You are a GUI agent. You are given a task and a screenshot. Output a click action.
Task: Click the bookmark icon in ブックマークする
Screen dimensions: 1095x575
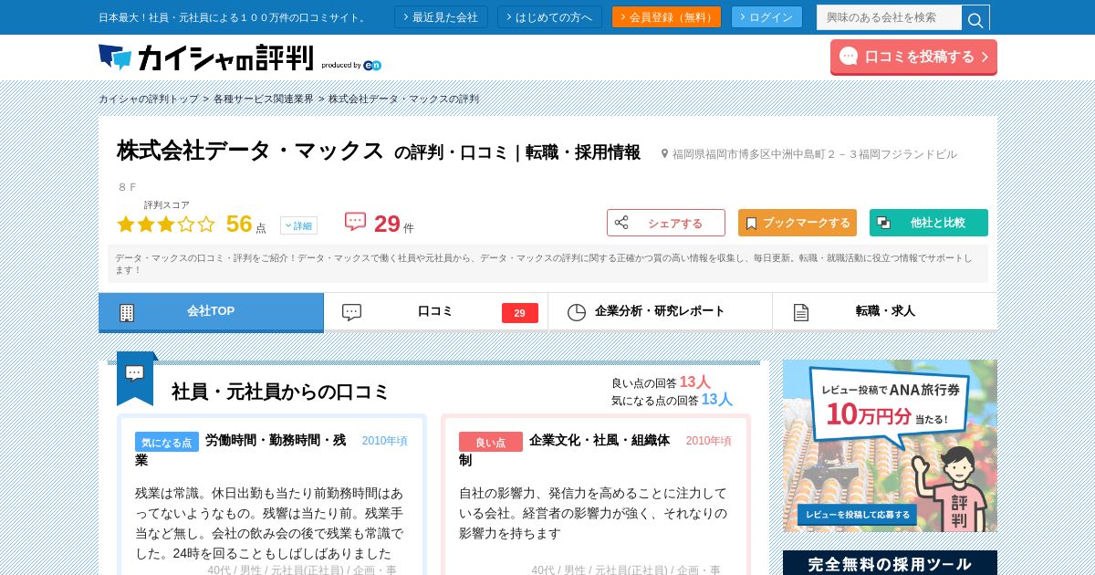pos(751,223)
